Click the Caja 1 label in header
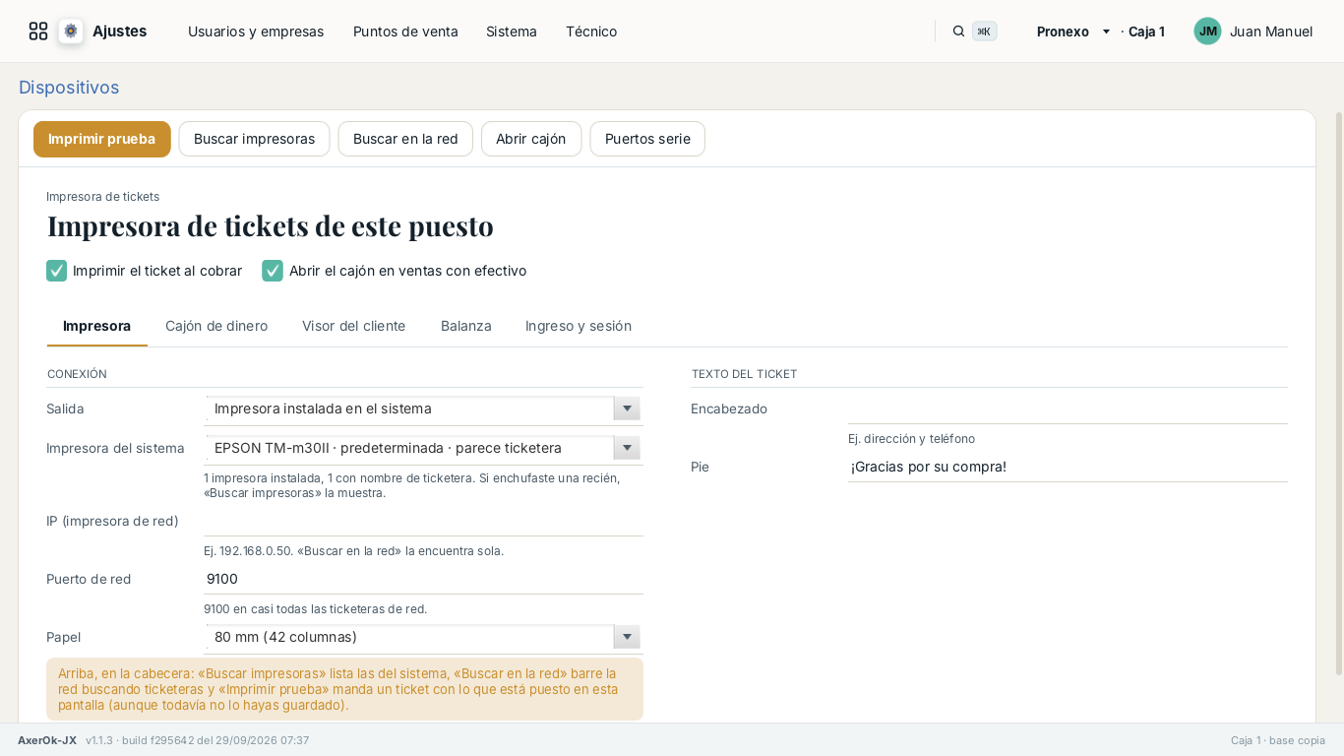The image size is (1344, 756). click(1146, 31)
